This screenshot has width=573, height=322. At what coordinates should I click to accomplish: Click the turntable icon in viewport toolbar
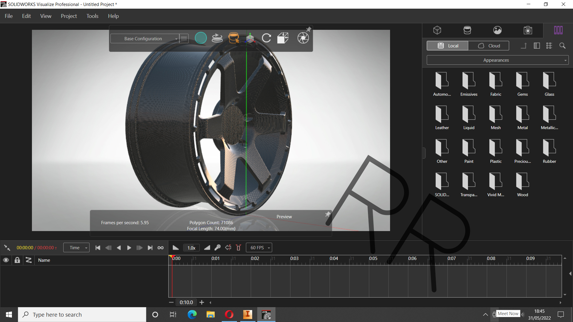(x=217, y=38)
